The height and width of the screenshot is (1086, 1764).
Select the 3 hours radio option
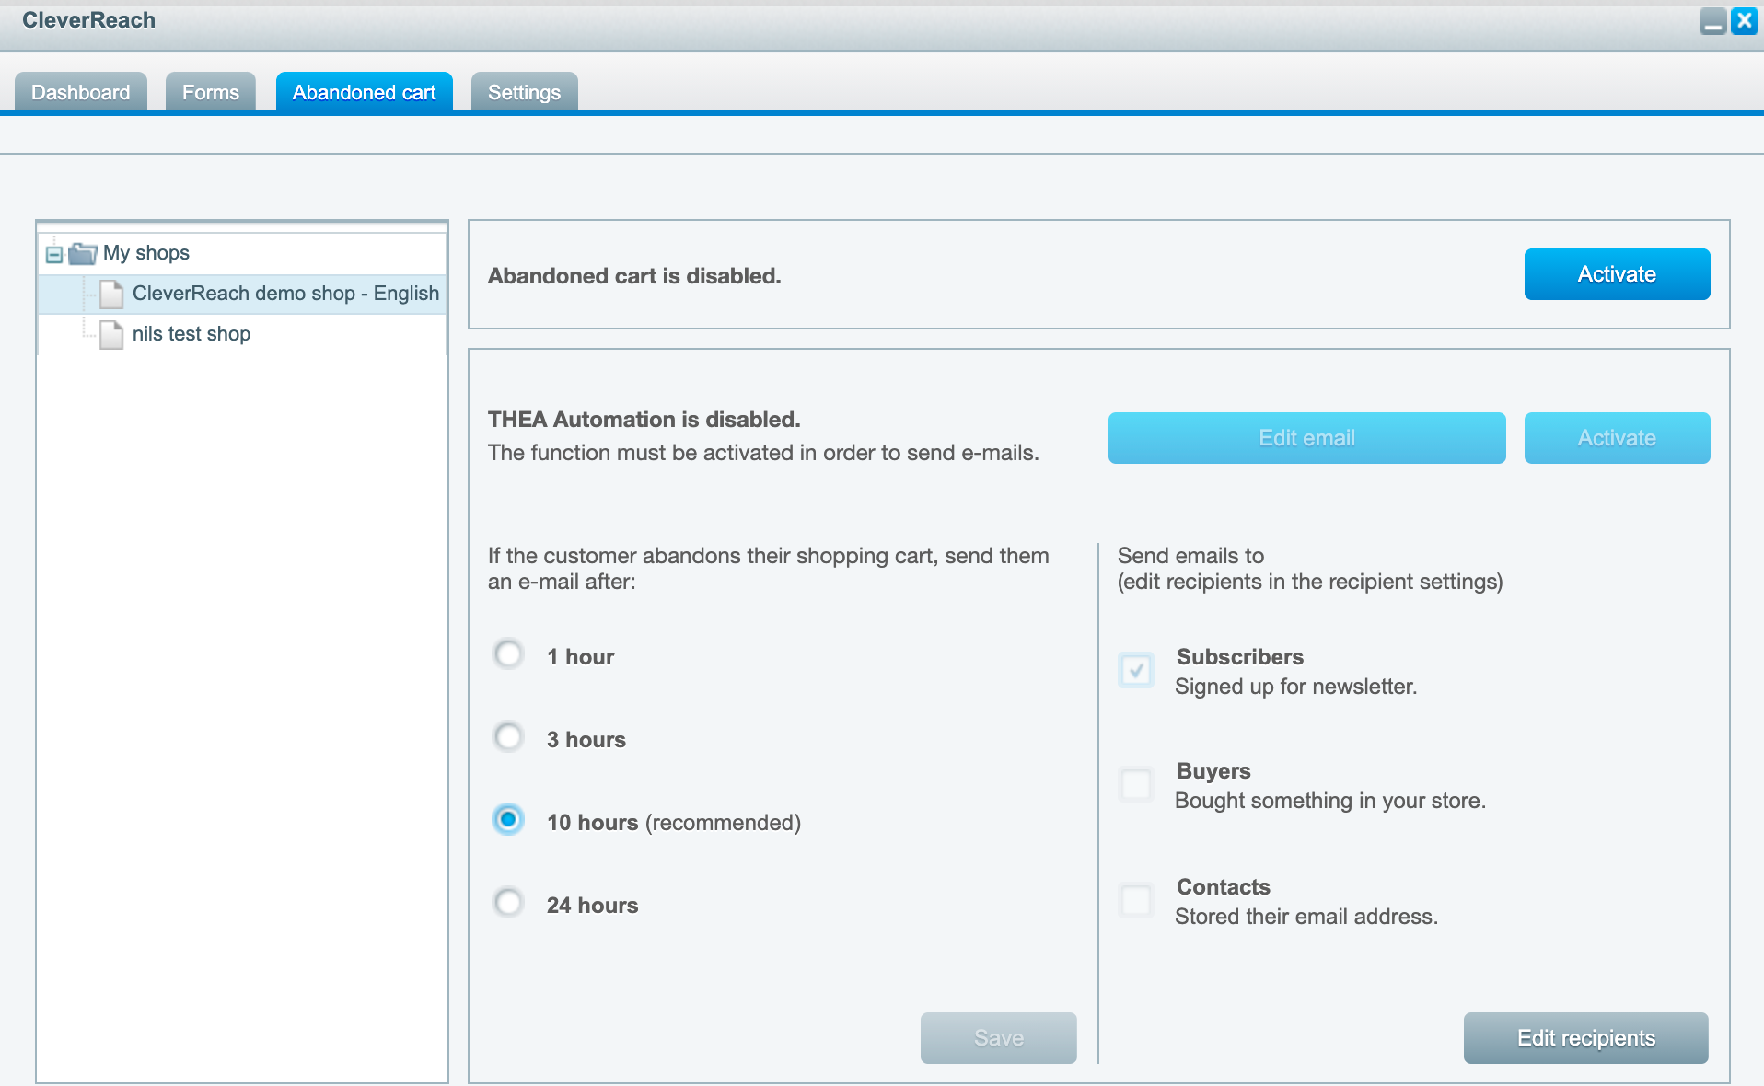[x=508, y=737]
